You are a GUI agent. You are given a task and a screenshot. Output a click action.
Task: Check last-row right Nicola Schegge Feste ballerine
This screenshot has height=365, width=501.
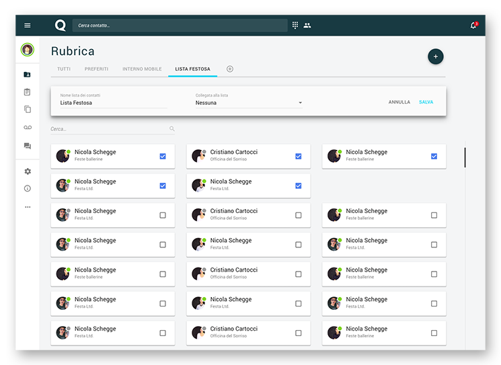434,333
